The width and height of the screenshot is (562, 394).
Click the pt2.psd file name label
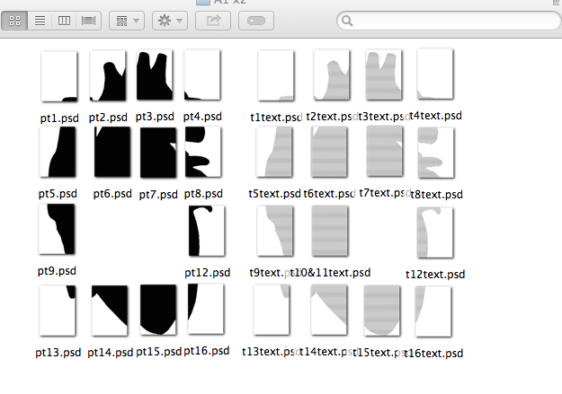point(108,118)
